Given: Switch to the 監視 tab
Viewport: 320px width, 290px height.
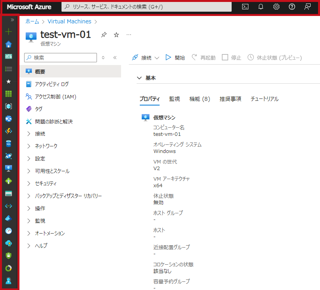Looking at the screenshot, I should [x=174, y=99].
